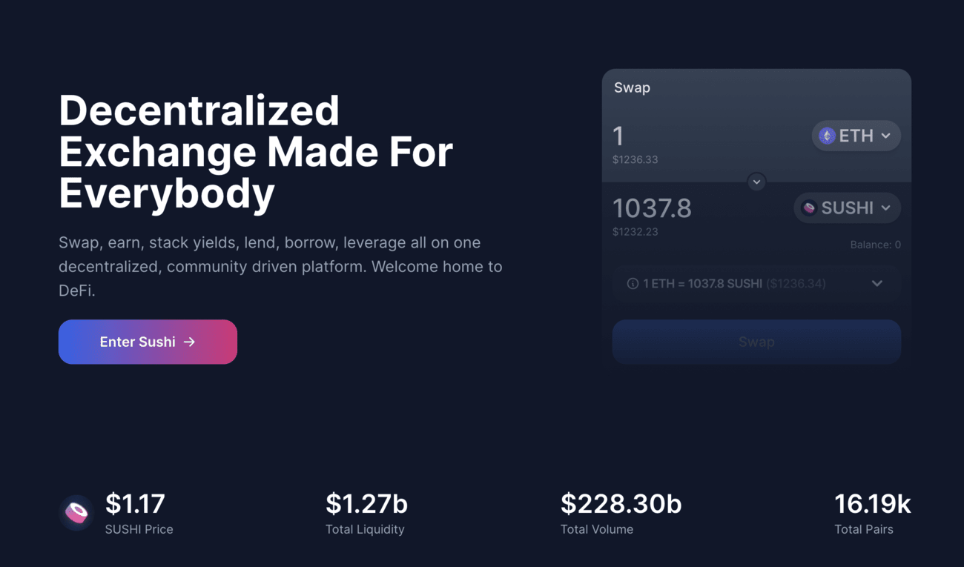This screenshot has height=567, width=964.
Task: Click the Swap panel title
Action: [x=632, y=87]
